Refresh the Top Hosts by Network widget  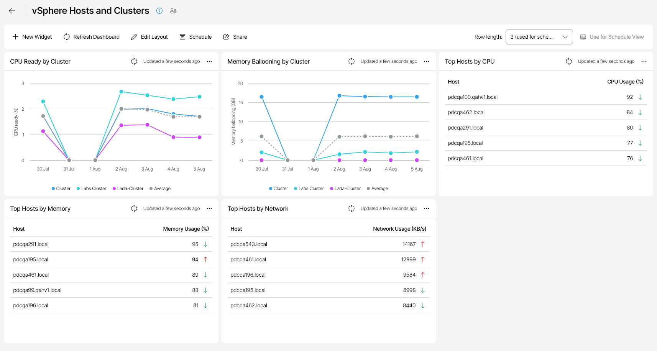pyautogui.click(x=351, y=208)
